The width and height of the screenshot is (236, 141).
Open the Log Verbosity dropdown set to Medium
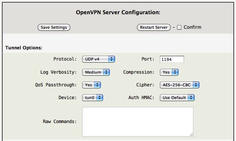pyautogui.click(x=96, y=72)
